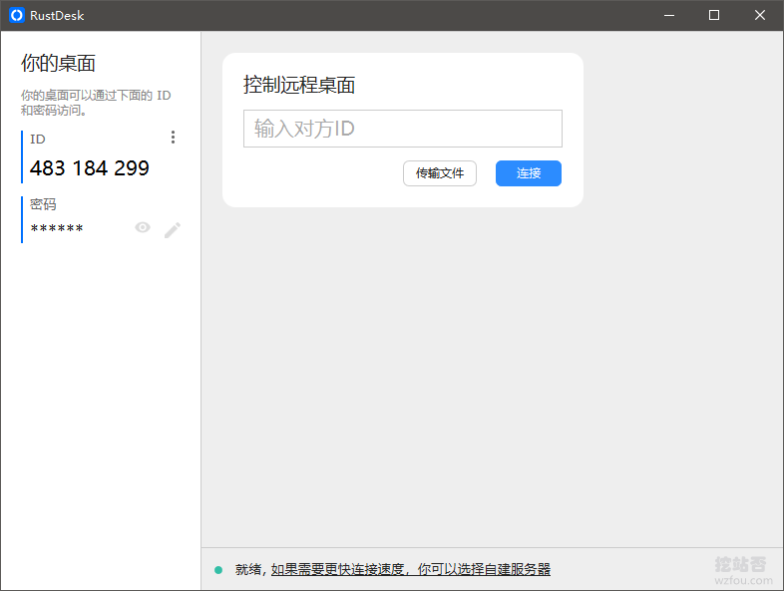
Task: Minimize the RustDesk window
Action: click(669, 16)
